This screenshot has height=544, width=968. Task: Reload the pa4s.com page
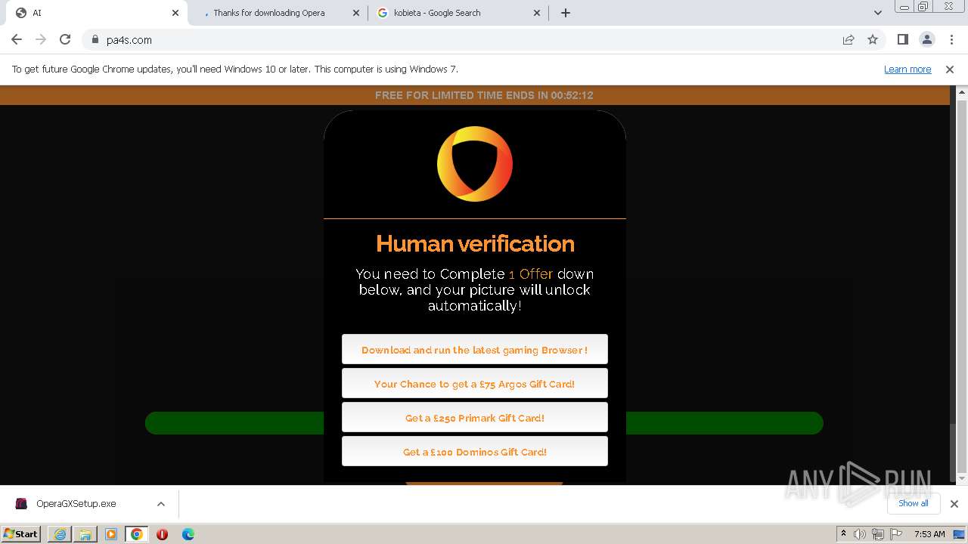pyautogui.click(x=65, y=39)
